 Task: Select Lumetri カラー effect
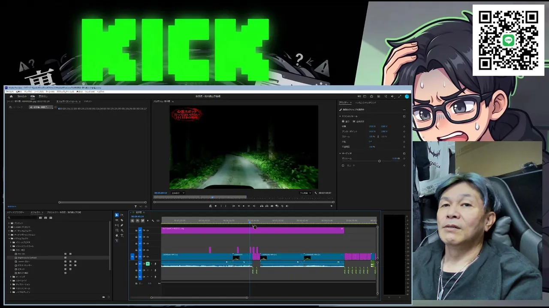(24, 261)
